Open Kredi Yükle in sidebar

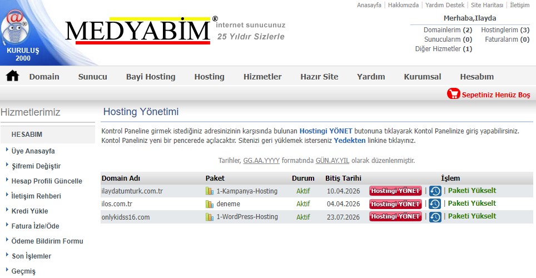coord(29,211)
